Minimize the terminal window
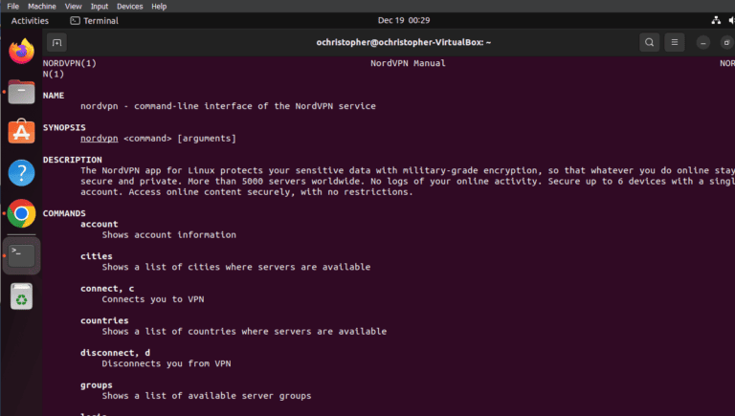 pyautogui.click(x=703, y=42)
